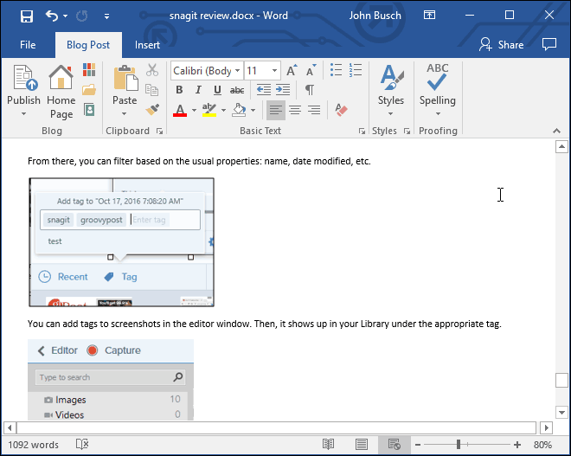Image resolution: width=571 pixels, height=456 pixels.
Task: Open the Undo history dropdown arrow
Action: coord(65,16)
